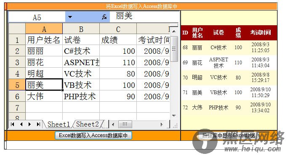Select row 2 header

17,51
